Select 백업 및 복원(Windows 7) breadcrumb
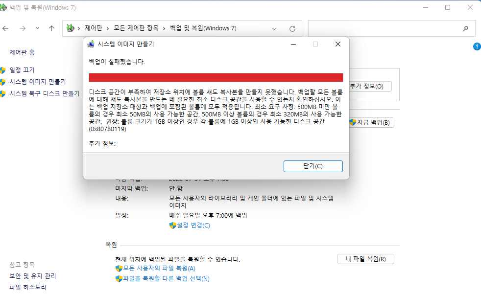Viewport: 481px width, 295px height. coord(203,28)
